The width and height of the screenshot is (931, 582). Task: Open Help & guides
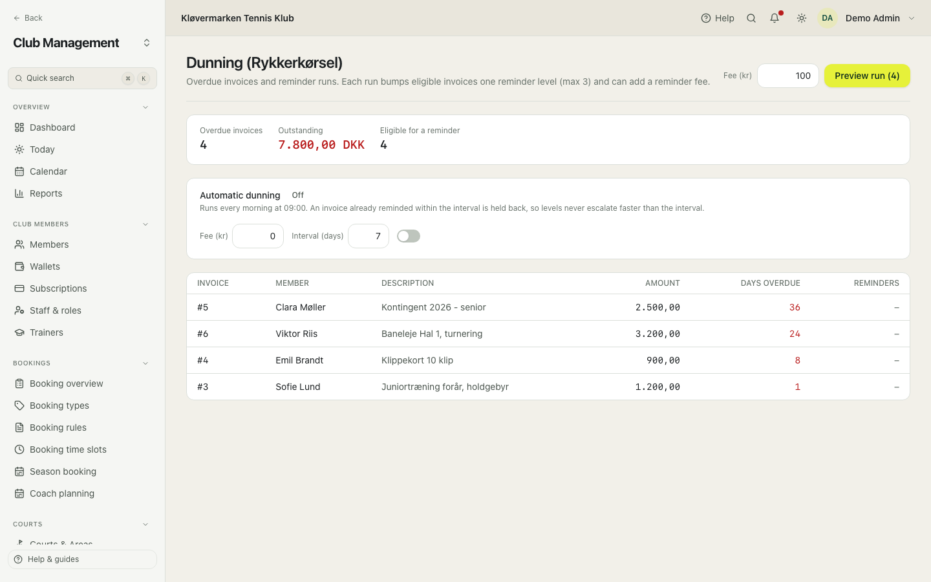pos(82,559)
